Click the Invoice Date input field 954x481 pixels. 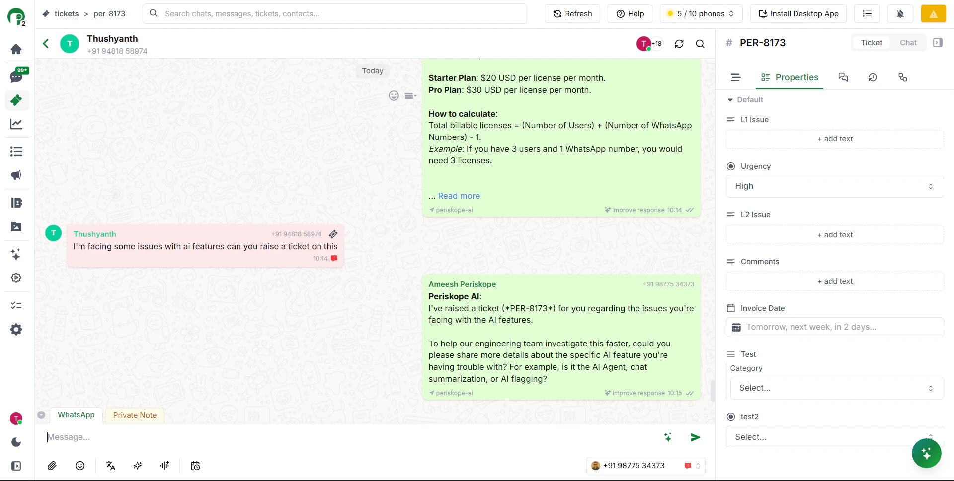tap(835, 327)
